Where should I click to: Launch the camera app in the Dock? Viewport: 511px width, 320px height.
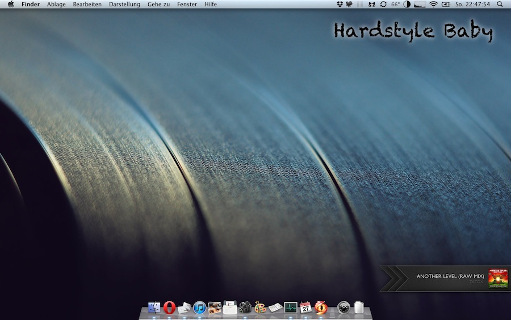click(x=245, y=307)
